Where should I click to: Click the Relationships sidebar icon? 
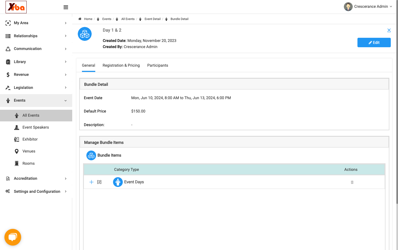point(8,36)
